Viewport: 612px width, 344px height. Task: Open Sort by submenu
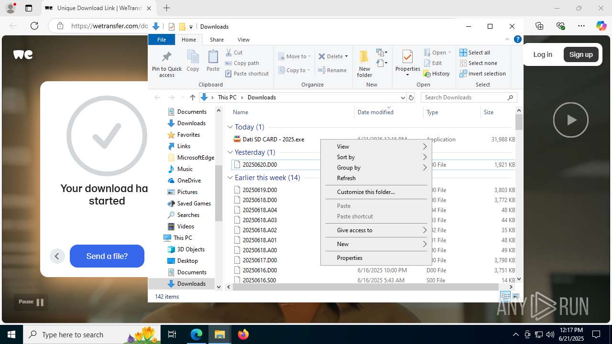[376, 157]
